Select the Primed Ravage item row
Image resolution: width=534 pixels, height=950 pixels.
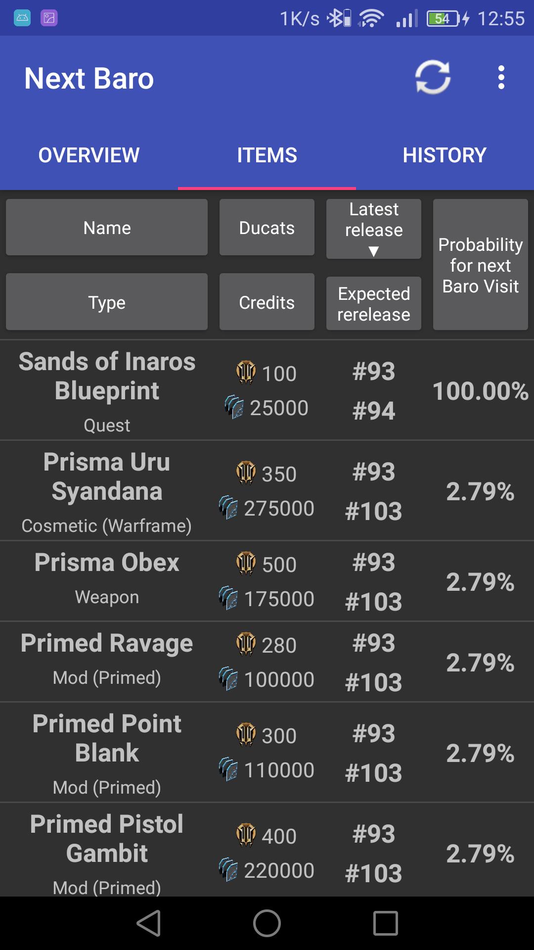[x=267, y=662]
